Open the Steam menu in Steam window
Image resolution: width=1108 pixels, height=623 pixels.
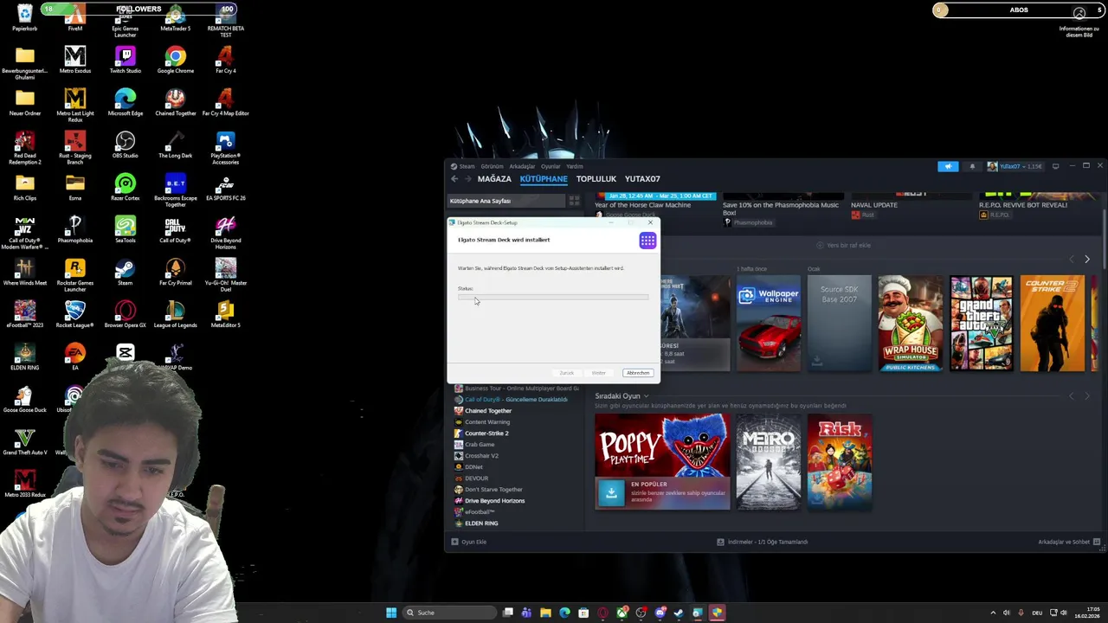pos(467,166)
